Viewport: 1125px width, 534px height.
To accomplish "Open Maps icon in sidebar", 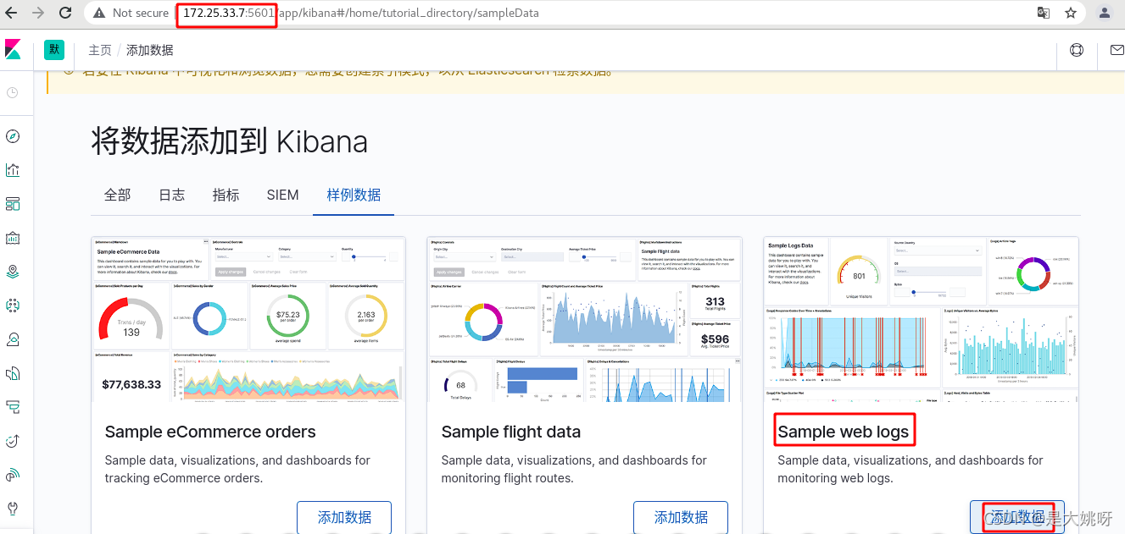I will pos(13,272).
